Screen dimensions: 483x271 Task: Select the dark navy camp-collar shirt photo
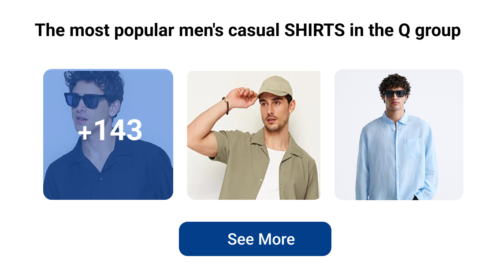[108, 135]
